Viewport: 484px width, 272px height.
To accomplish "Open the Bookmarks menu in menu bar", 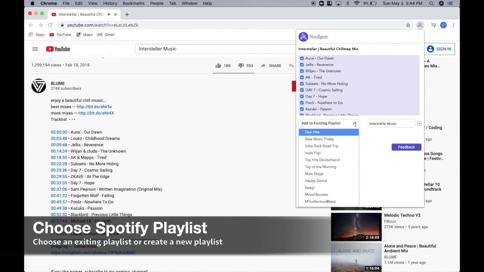I will [x=133, y=3].
